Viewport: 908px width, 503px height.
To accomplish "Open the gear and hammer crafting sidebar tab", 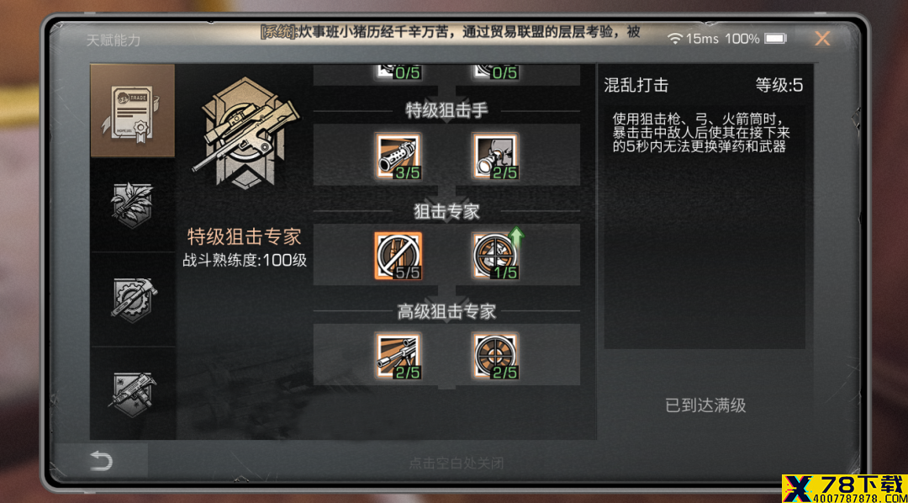I will point(133,299).
